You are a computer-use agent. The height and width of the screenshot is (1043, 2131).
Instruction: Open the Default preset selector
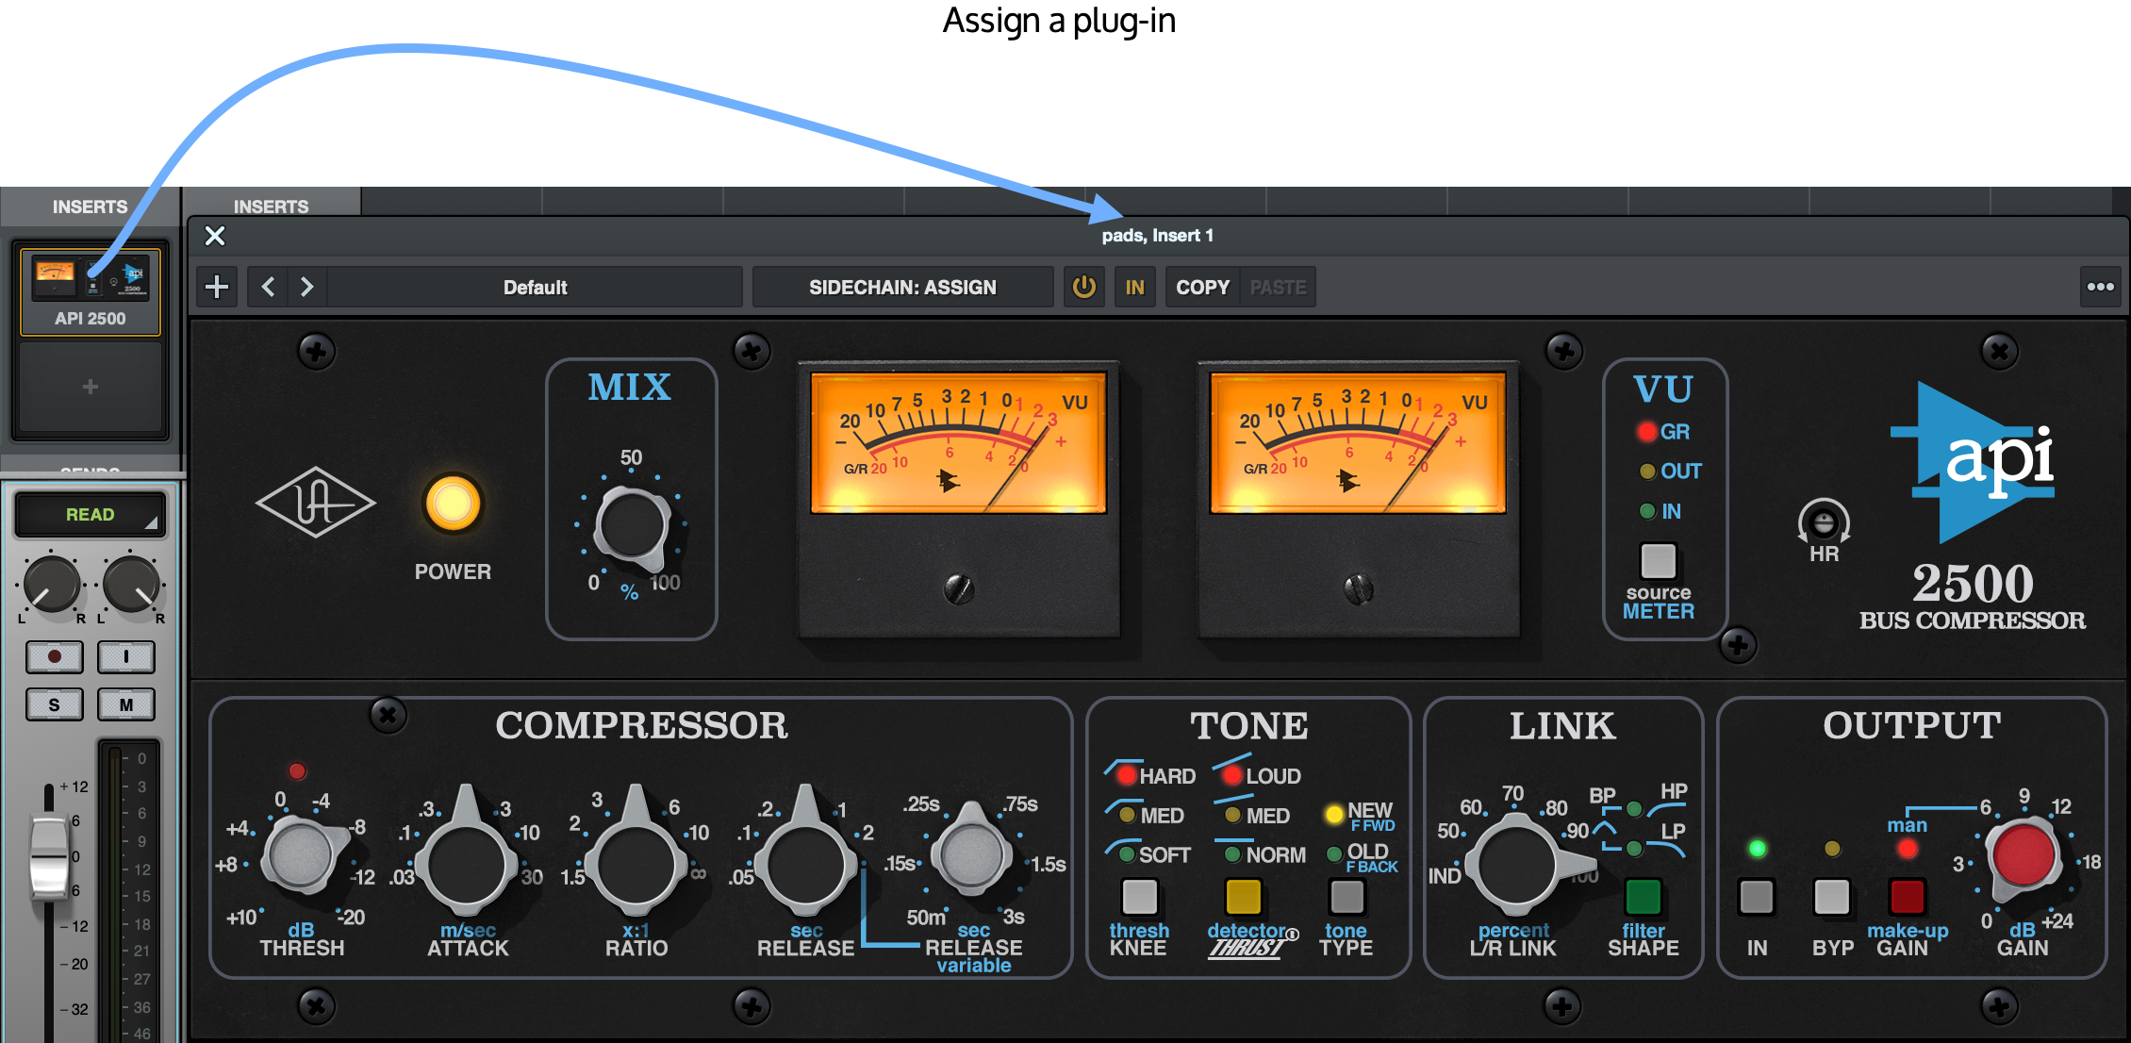click(x=536, y=287)
